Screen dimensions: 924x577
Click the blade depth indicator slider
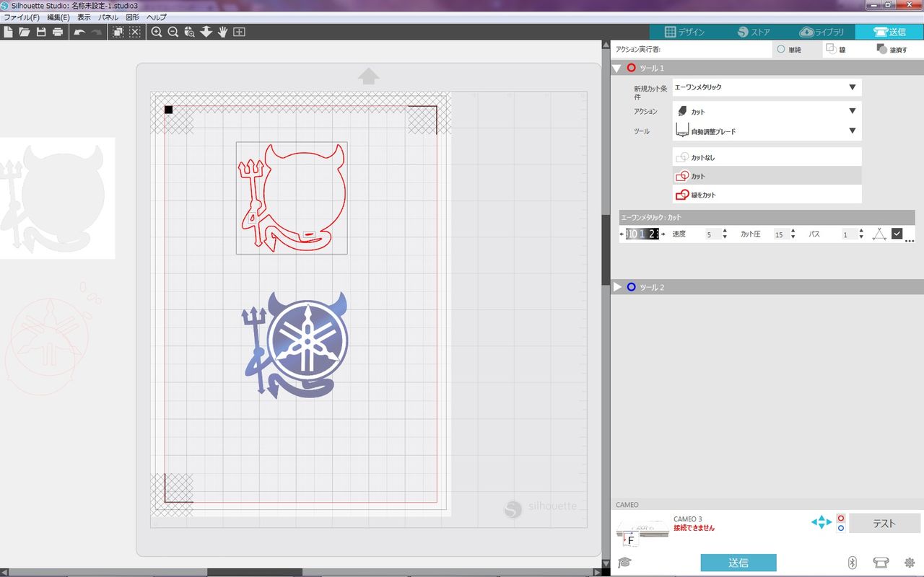coord(642,234)
